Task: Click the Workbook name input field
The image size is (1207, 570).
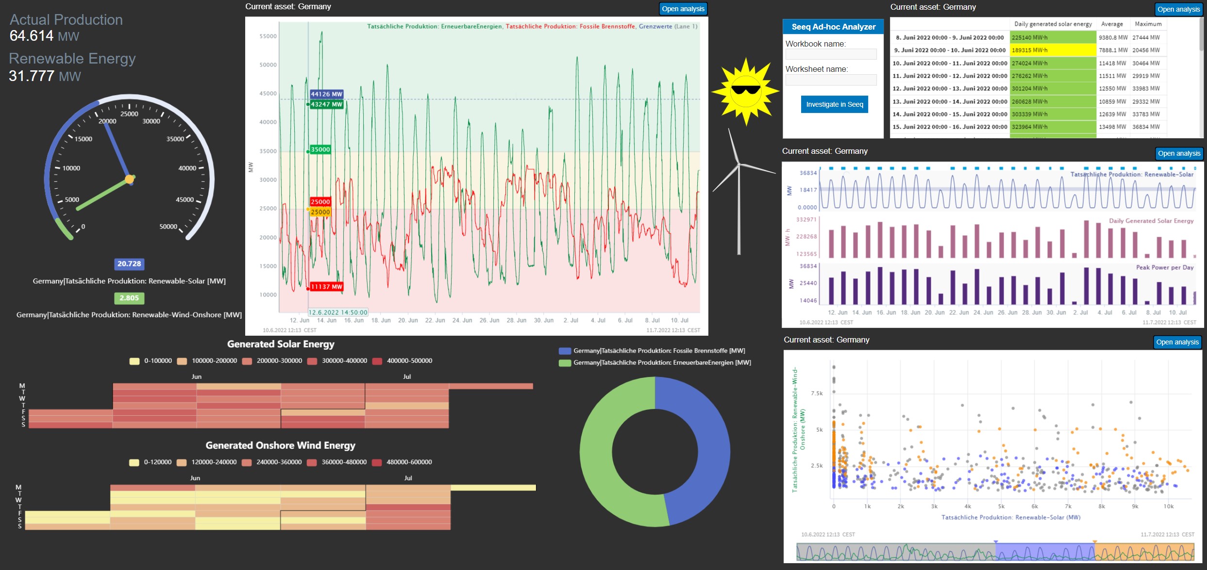Action: 831,54
